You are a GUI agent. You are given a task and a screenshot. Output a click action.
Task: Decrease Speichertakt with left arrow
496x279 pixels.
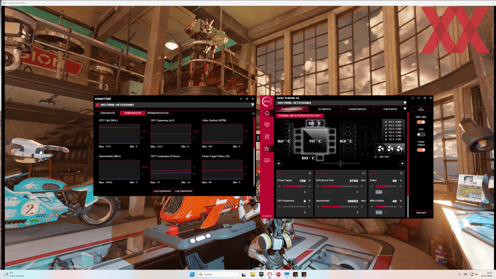click(x=318, y=207)
